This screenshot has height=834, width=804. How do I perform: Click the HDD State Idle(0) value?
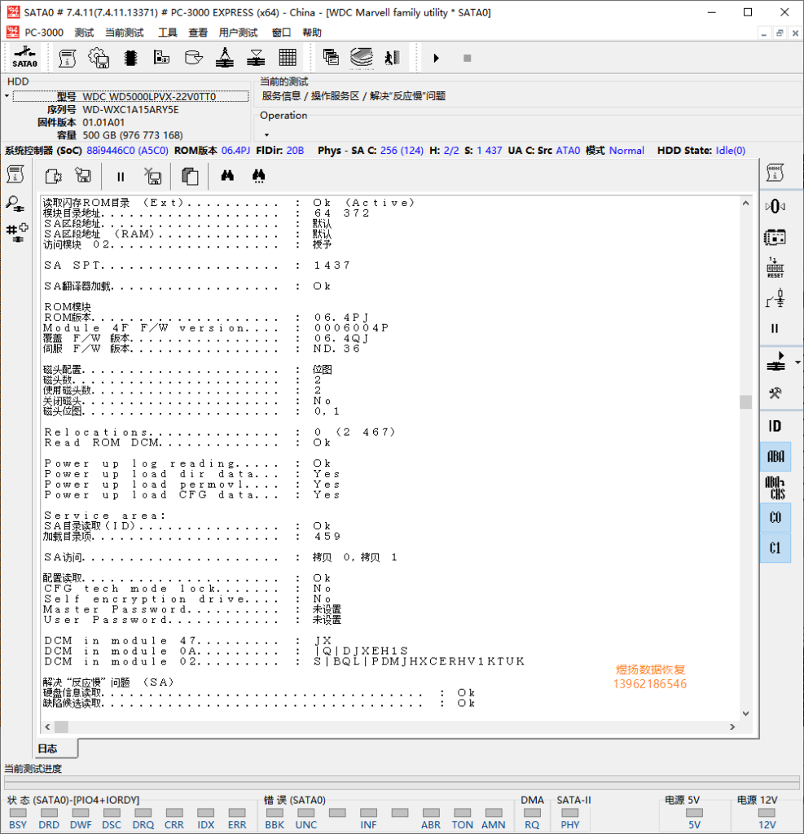coord(730,151)
